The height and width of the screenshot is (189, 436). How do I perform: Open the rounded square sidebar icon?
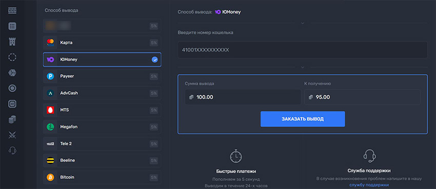pyautogui.click(x=12, y=104)
